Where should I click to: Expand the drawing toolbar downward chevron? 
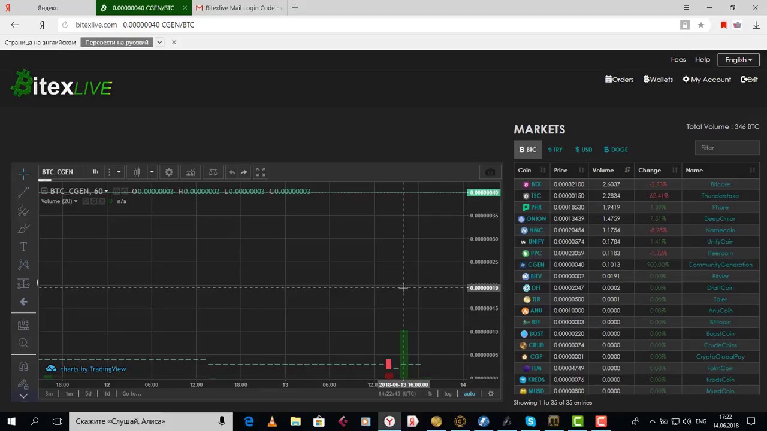(23, 396)
